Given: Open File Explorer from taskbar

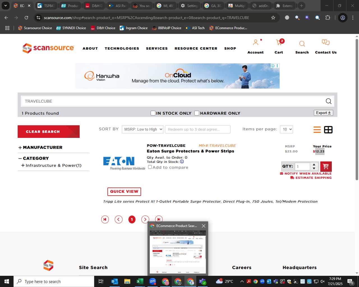Looking at the screenshot, I should click(x=127, y=281).
